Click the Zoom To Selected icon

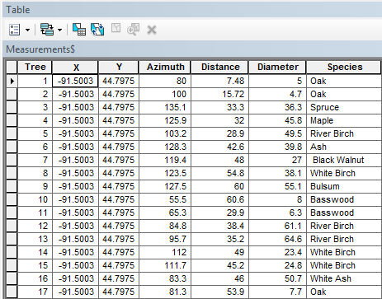pos(134,30)
